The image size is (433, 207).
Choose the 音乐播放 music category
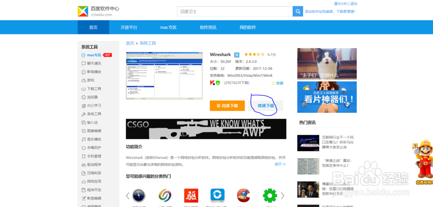[91, 139]
